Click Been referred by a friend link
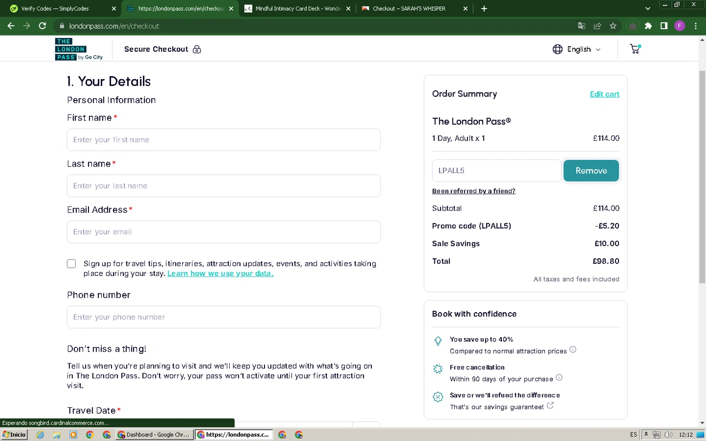 [x=473, y=191]
